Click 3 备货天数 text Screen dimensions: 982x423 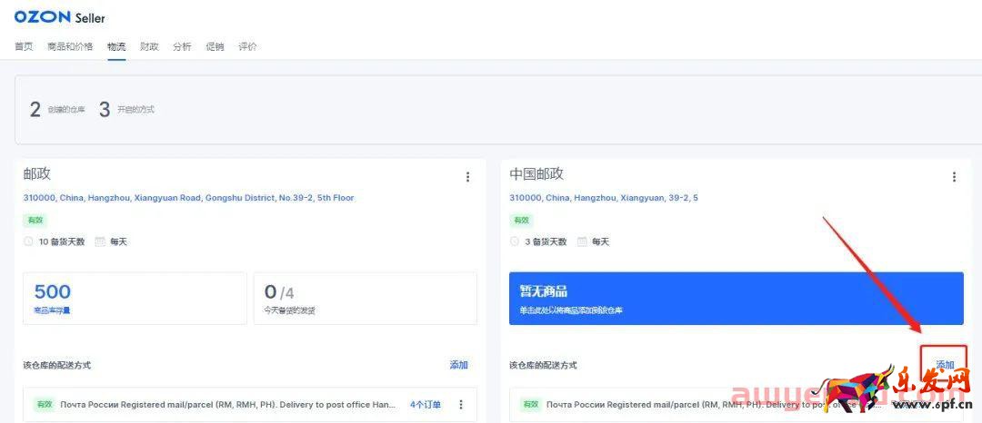546,241
